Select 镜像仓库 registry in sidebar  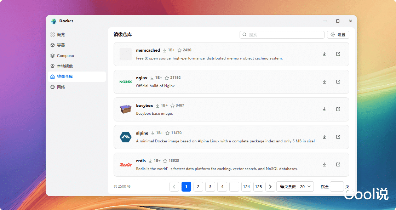pyautogui.click(x=77, y=76)
